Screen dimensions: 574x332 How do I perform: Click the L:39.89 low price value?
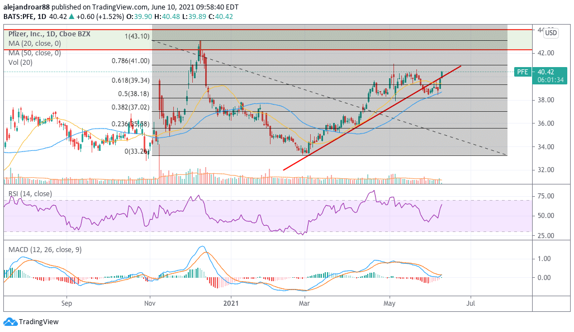click(x=194, y=16)
